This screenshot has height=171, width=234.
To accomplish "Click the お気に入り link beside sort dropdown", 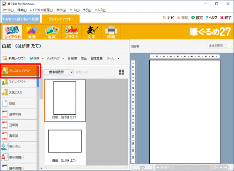I will click(x=82, y=72).
